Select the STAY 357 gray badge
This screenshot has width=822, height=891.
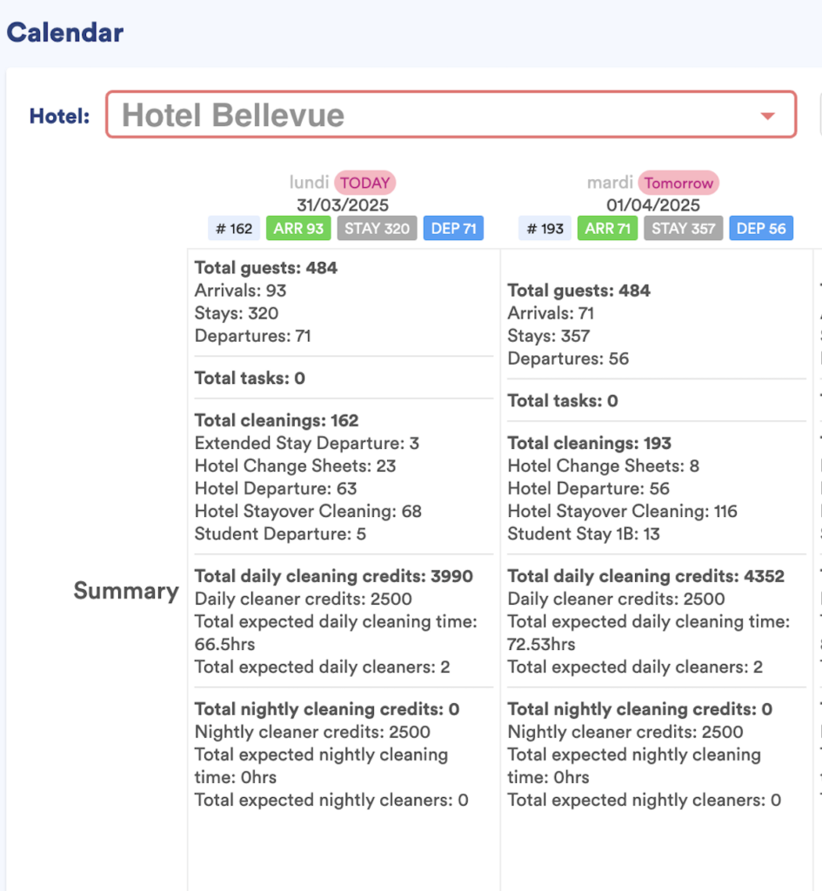[x=684, y=229]
